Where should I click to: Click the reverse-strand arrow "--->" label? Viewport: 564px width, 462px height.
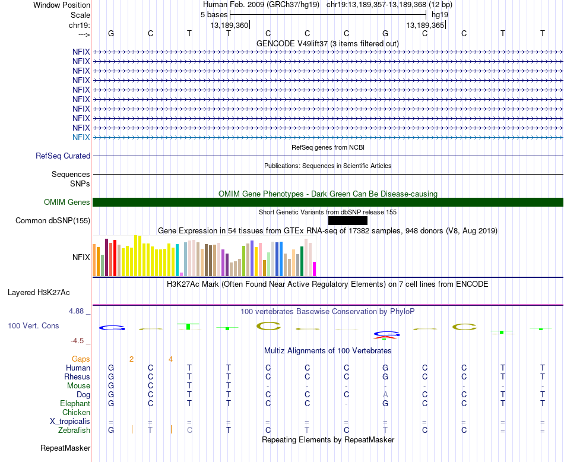coord(84,34)
